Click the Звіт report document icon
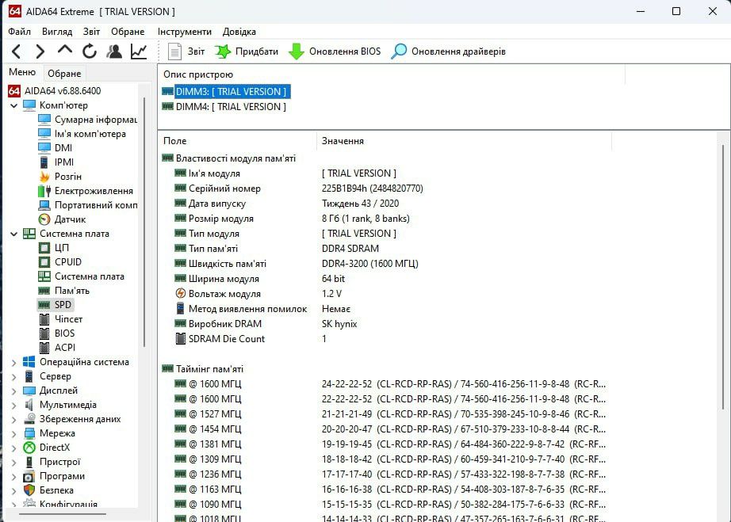Viewport: 731px width, 522px height. point(175,51)
